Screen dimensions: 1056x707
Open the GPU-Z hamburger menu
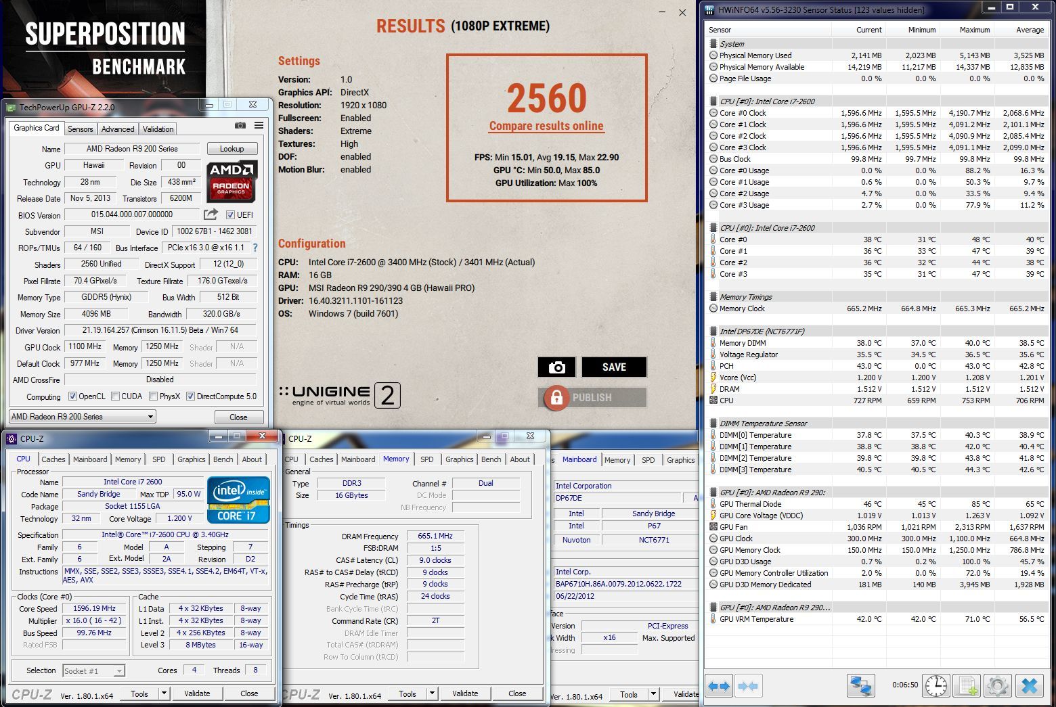259,126
